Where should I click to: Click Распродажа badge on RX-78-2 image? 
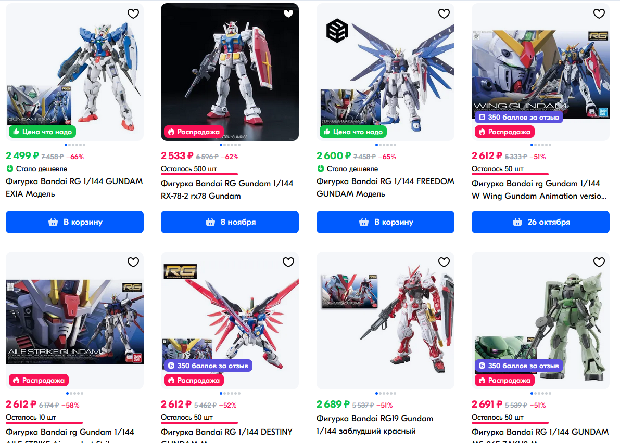[x=194, y=132]
